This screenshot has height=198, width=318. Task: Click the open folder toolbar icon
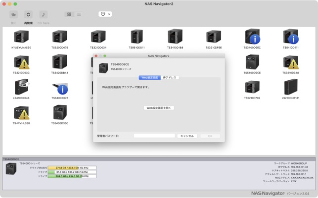13,15
